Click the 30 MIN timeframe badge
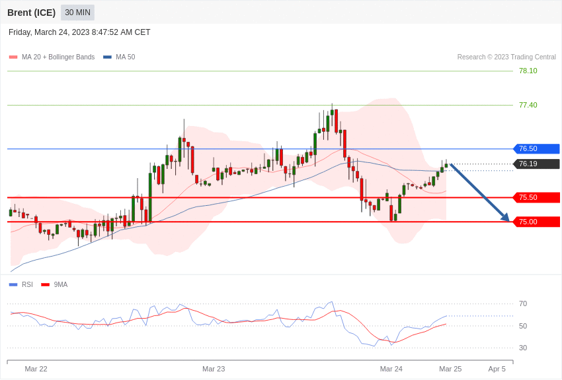The image size is (562, 380). 77,13
